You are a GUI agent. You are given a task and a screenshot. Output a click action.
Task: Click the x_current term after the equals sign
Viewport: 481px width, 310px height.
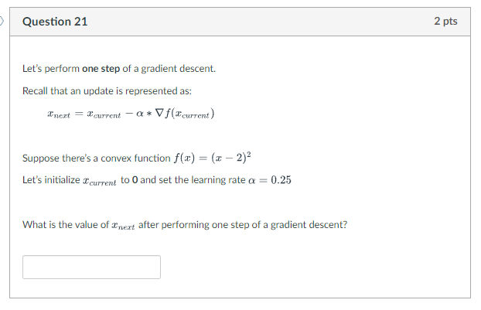[x=104, y=114]
